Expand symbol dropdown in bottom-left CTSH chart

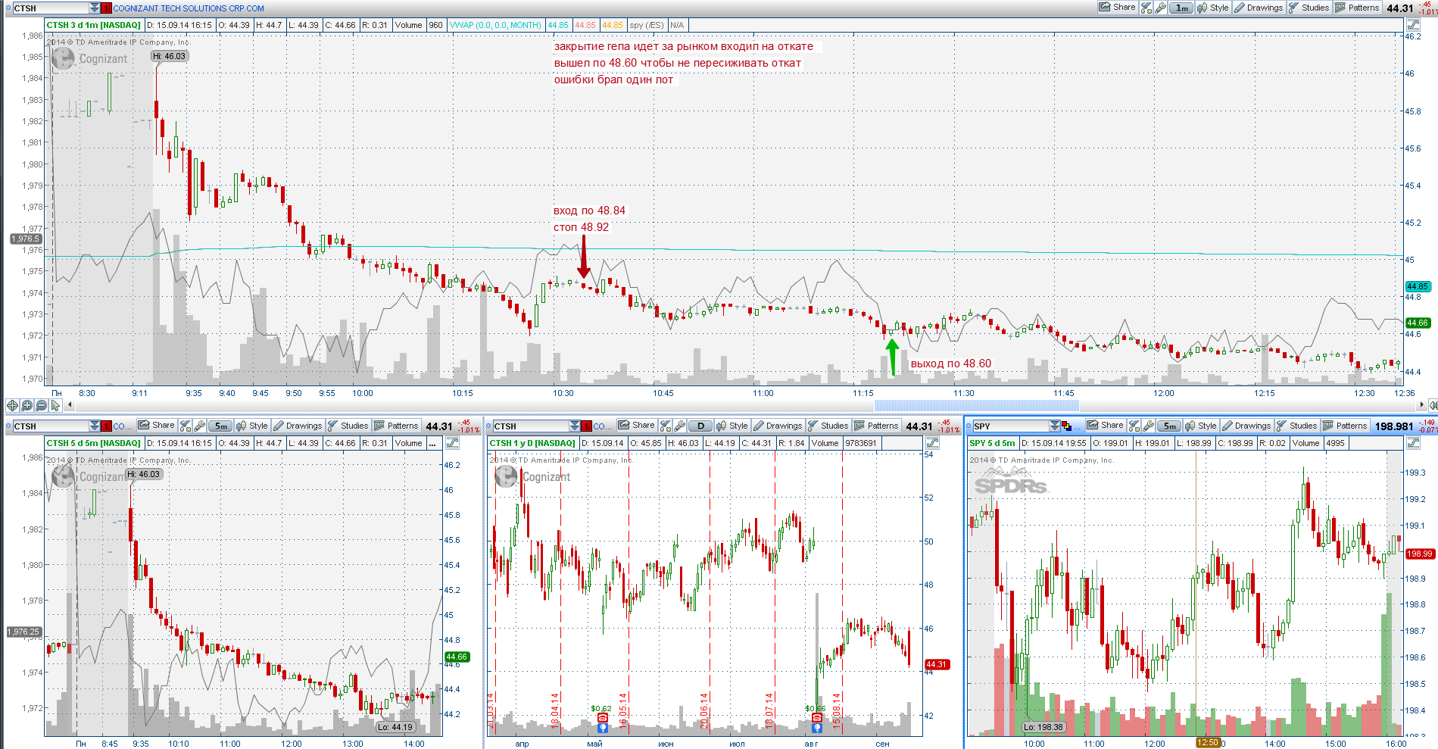[94, 426]
